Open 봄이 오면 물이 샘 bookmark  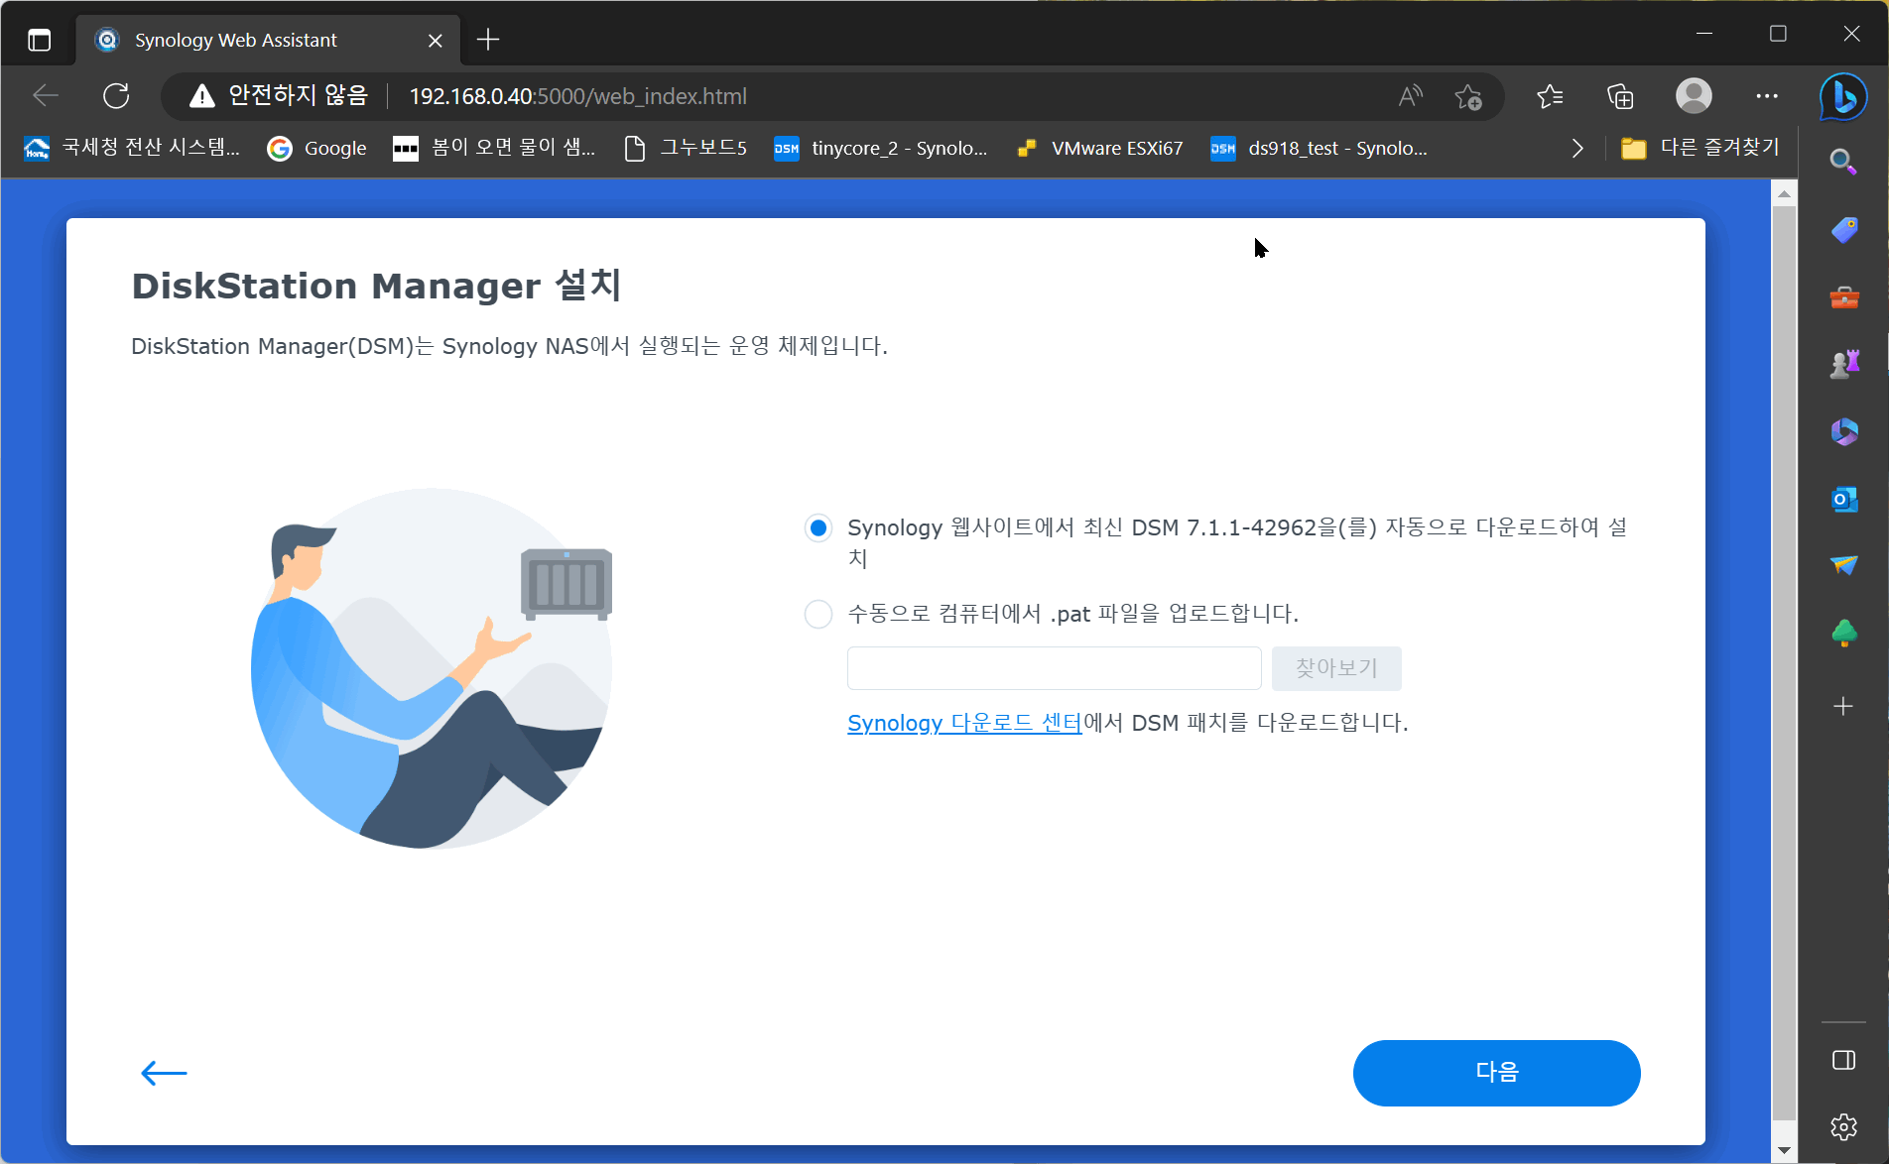[495, 148]
